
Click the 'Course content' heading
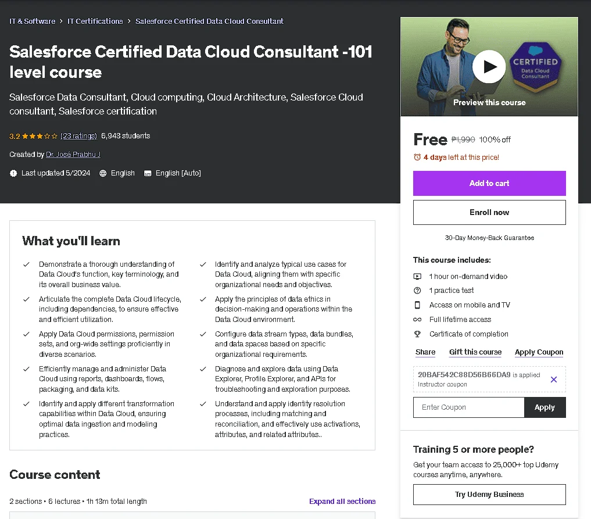tap(55, 474)
